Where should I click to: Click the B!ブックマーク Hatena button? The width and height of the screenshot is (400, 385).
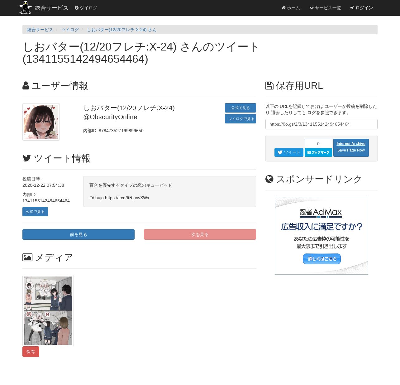[318, 152]
